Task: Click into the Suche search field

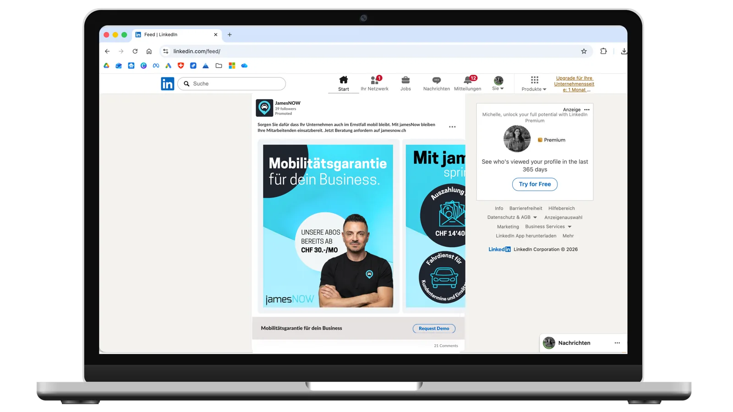Action: [x=231, y=84]
